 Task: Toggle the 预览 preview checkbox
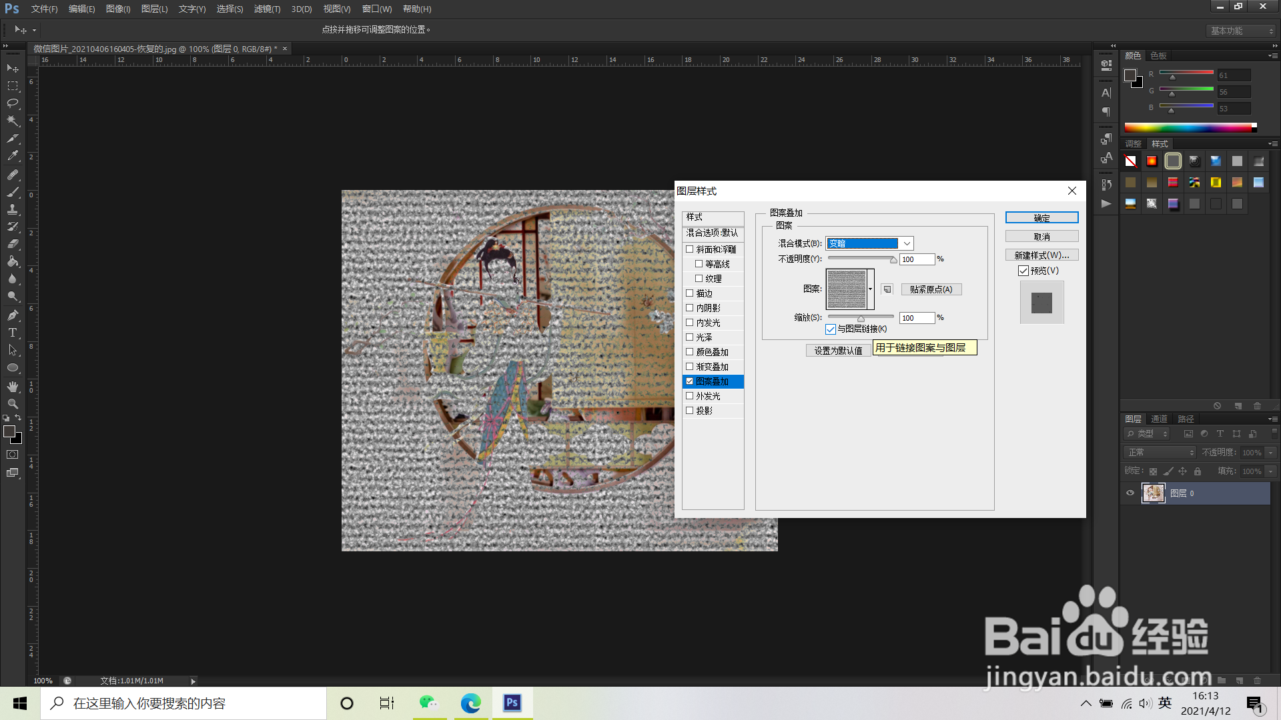coord(1023,271)
